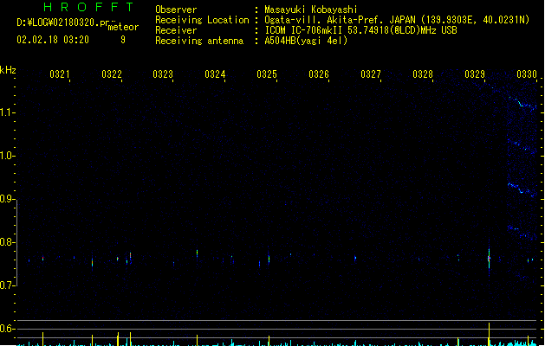Click the meteor label
Image resolution: width=545 pixels, height=346 pixels.
(123, 27)
